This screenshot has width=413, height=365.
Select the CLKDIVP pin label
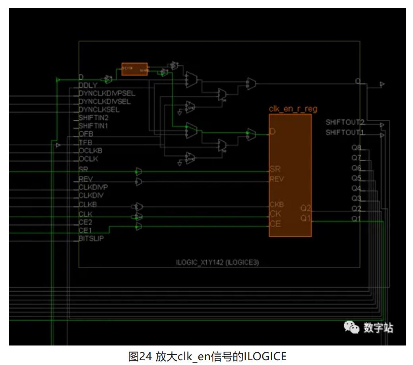point(93,187)
